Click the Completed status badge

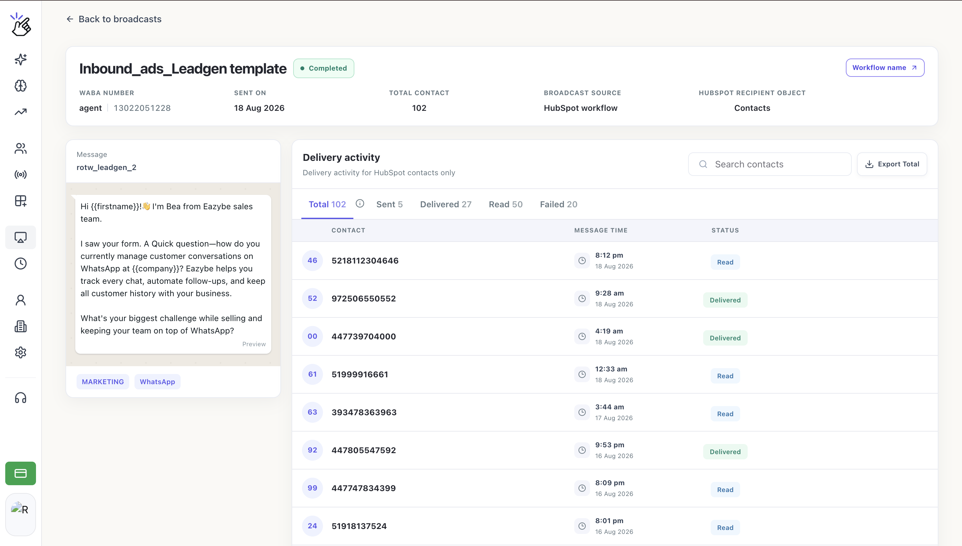click(323, 68)
